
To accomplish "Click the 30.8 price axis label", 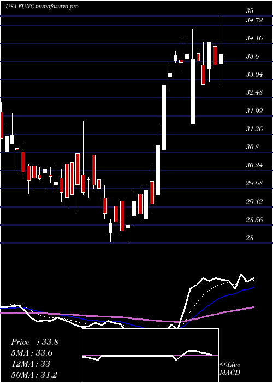I will point(252,147).
